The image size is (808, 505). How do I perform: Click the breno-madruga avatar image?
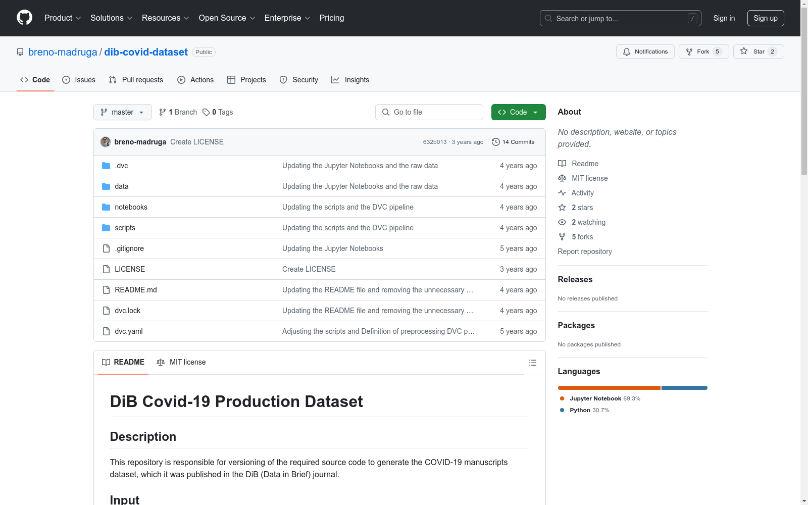coord(106,142)
